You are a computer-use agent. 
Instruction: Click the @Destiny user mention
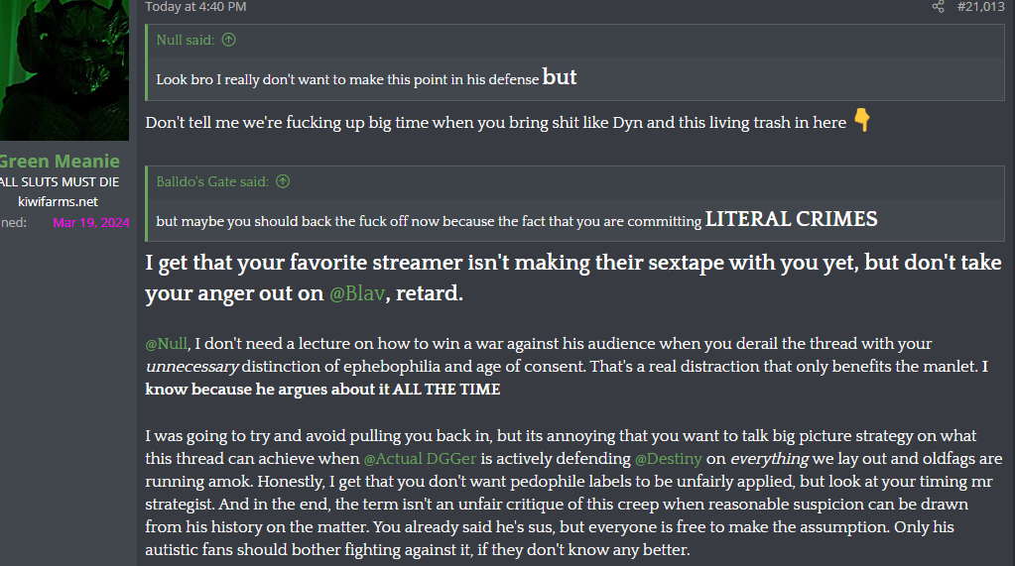point(666,459)
